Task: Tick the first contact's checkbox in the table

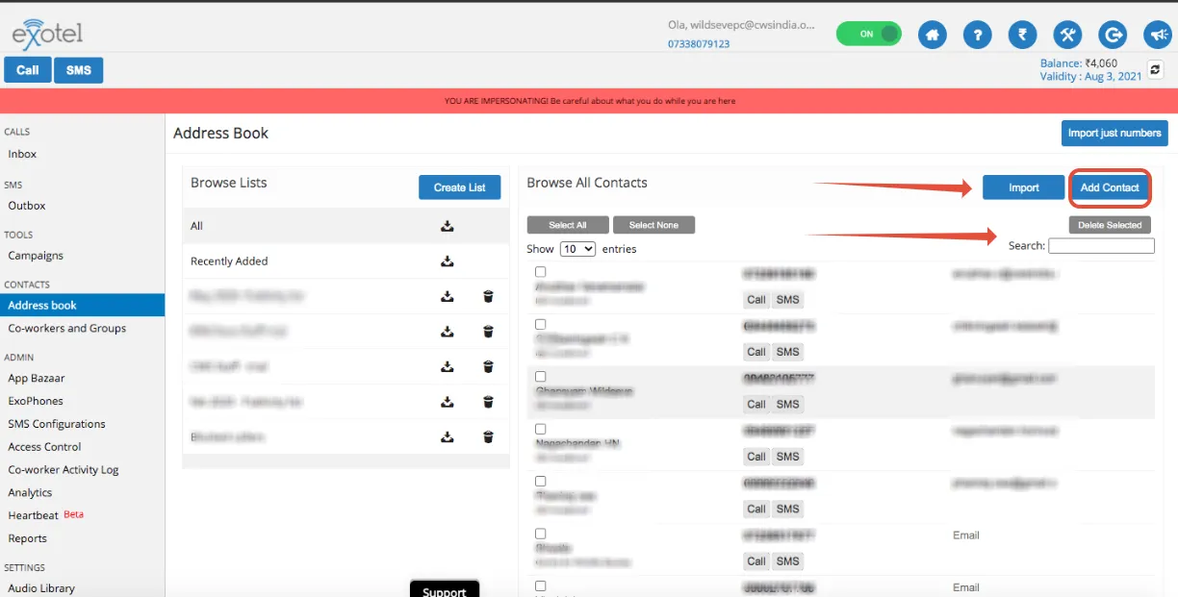Action: (x=540, y=272)
